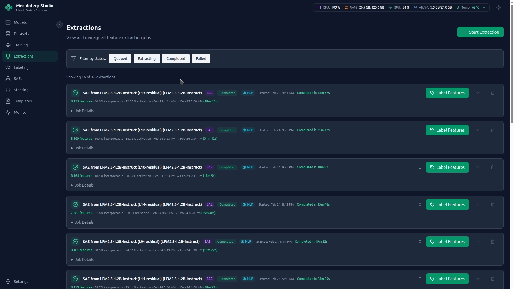Click the RAM usage icon in the status bar

[x=346, y=7]
